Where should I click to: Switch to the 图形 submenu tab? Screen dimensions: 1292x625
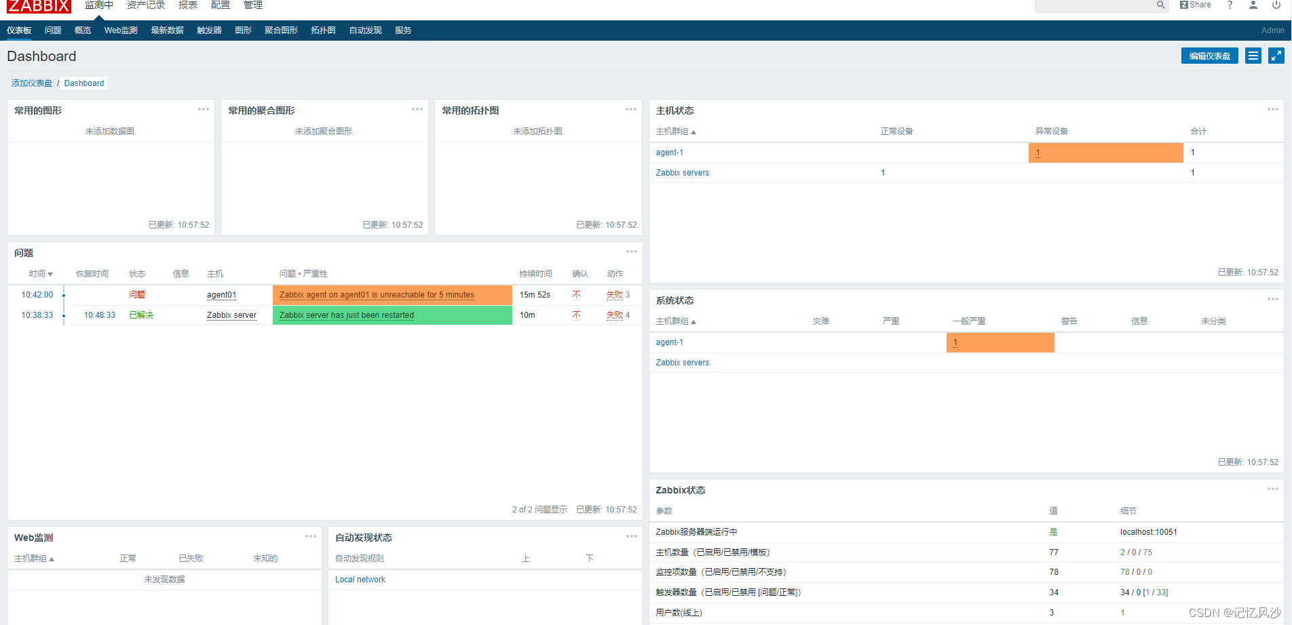point(244,31)
